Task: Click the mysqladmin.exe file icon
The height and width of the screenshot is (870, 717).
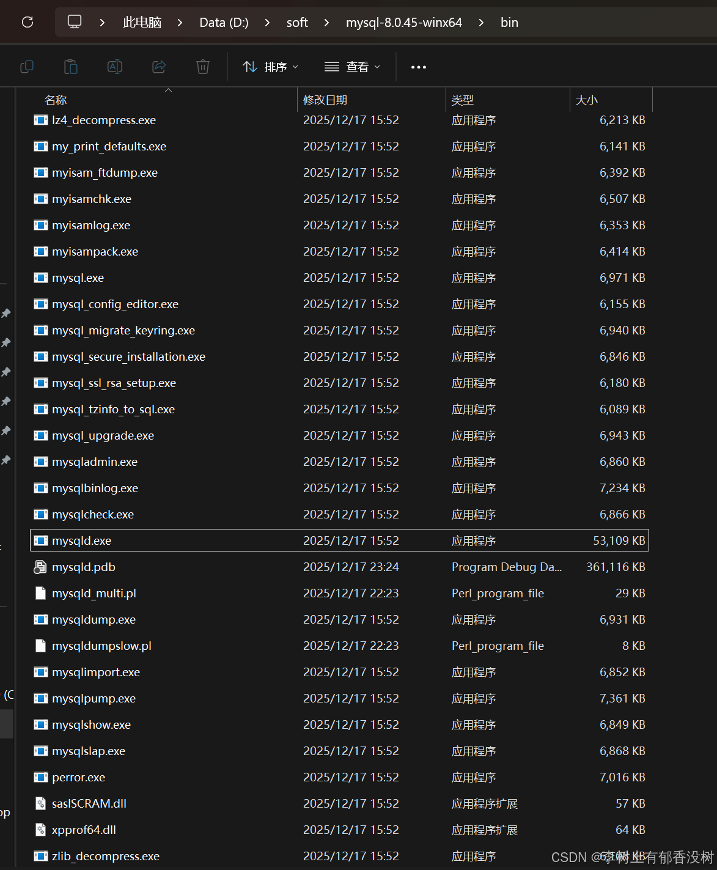Action: (40, 462)
